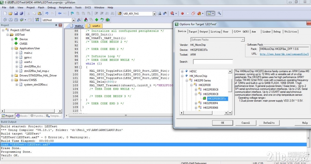
Task: Expand the HK32F030F4 device node
Action: pos(196,103)
